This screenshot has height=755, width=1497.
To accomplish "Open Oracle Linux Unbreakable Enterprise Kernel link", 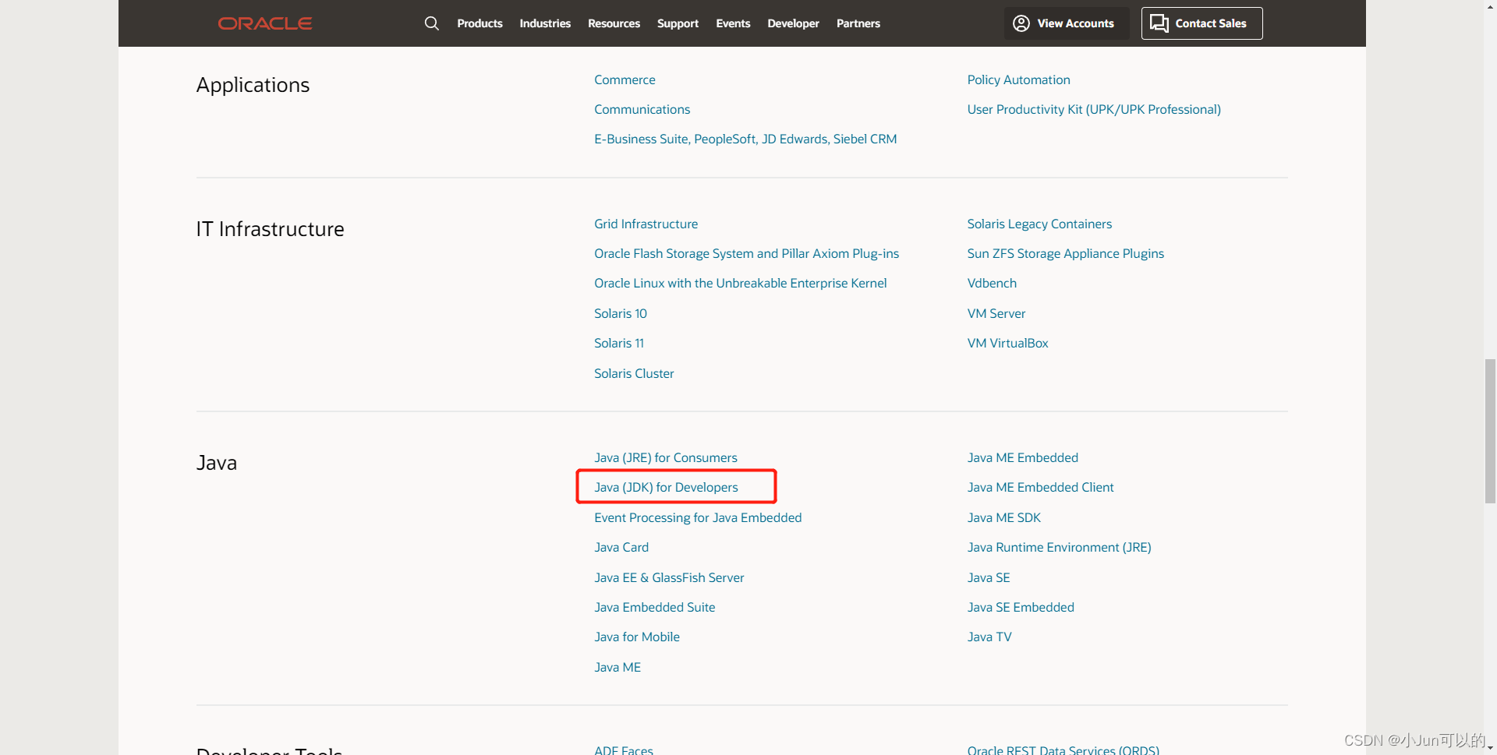I will [740, 283].
